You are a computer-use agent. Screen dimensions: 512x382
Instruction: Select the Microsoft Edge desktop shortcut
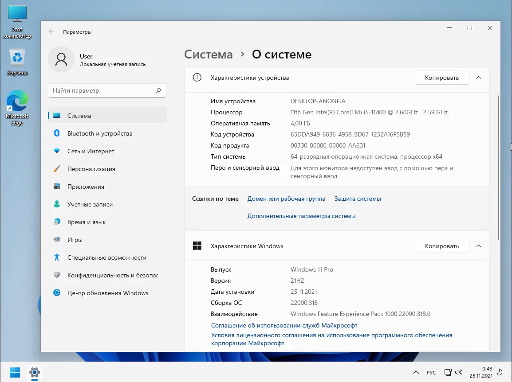point(17,108)
